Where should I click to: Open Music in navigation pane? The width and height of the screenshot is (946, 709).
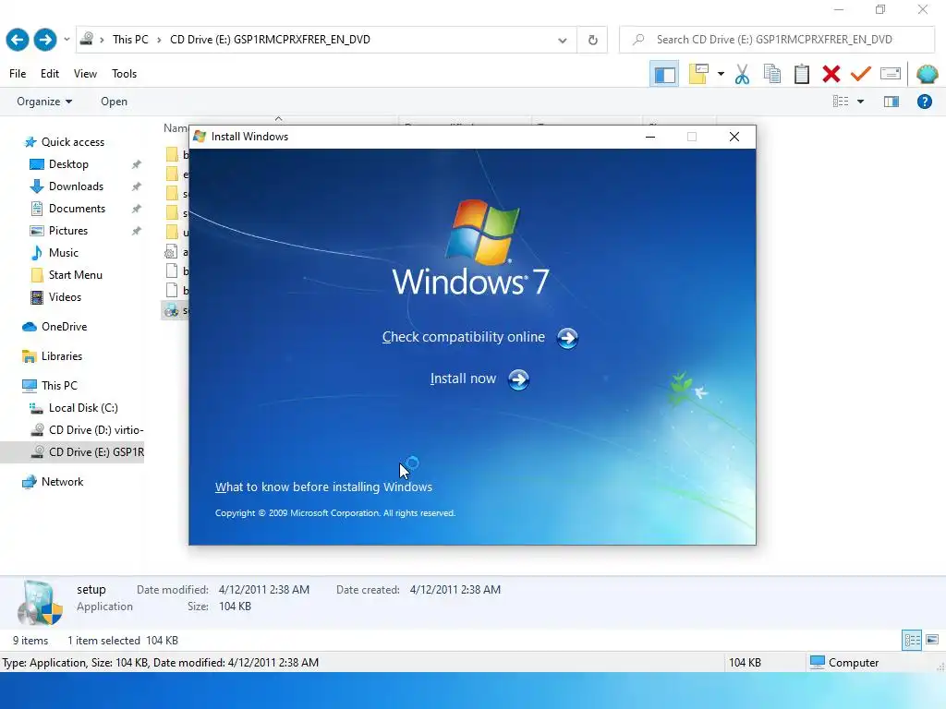pos(64,253)
